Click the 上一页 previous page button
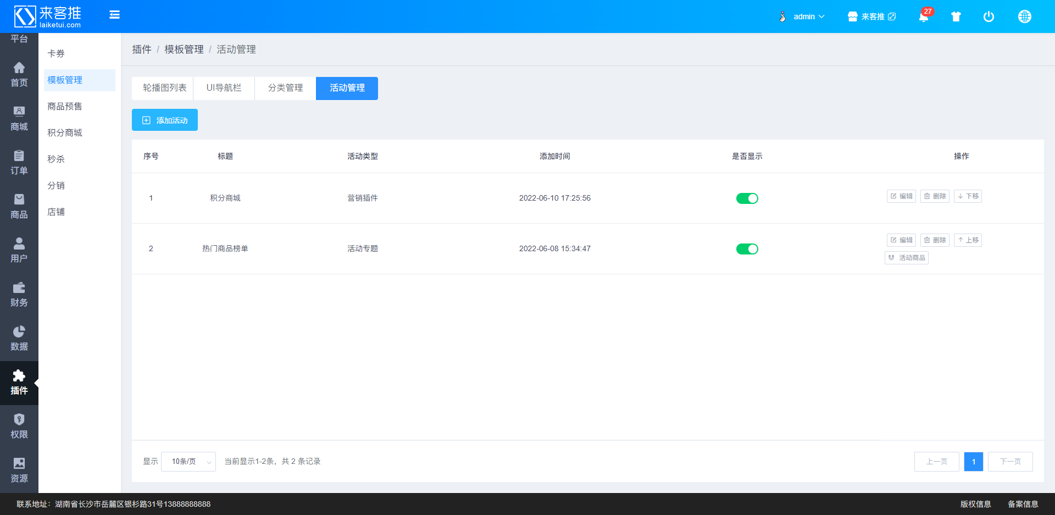The width and height of the screenshot is (1055, 515). click(937, 462)
